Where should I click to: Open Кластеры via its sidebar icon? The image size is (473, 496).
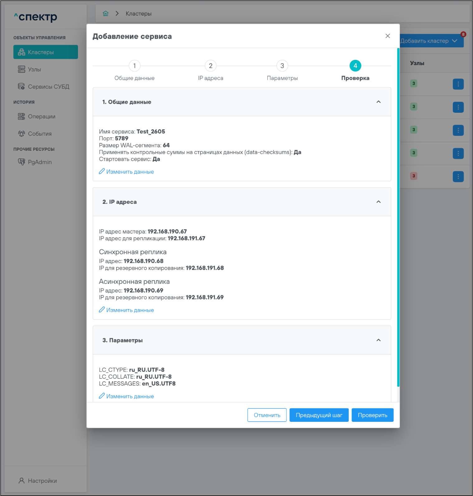click(x=21, y=52)
